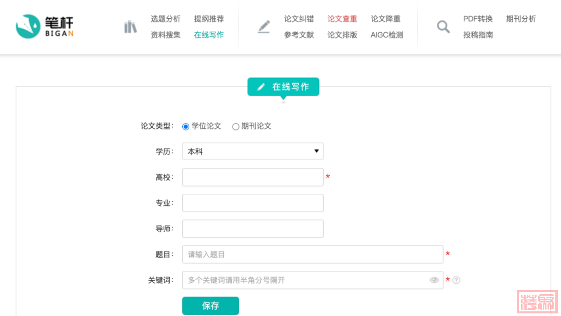This screenshot has height=316, width=561.
Task: Open the 论文查重 menu item
Action: 342,19
